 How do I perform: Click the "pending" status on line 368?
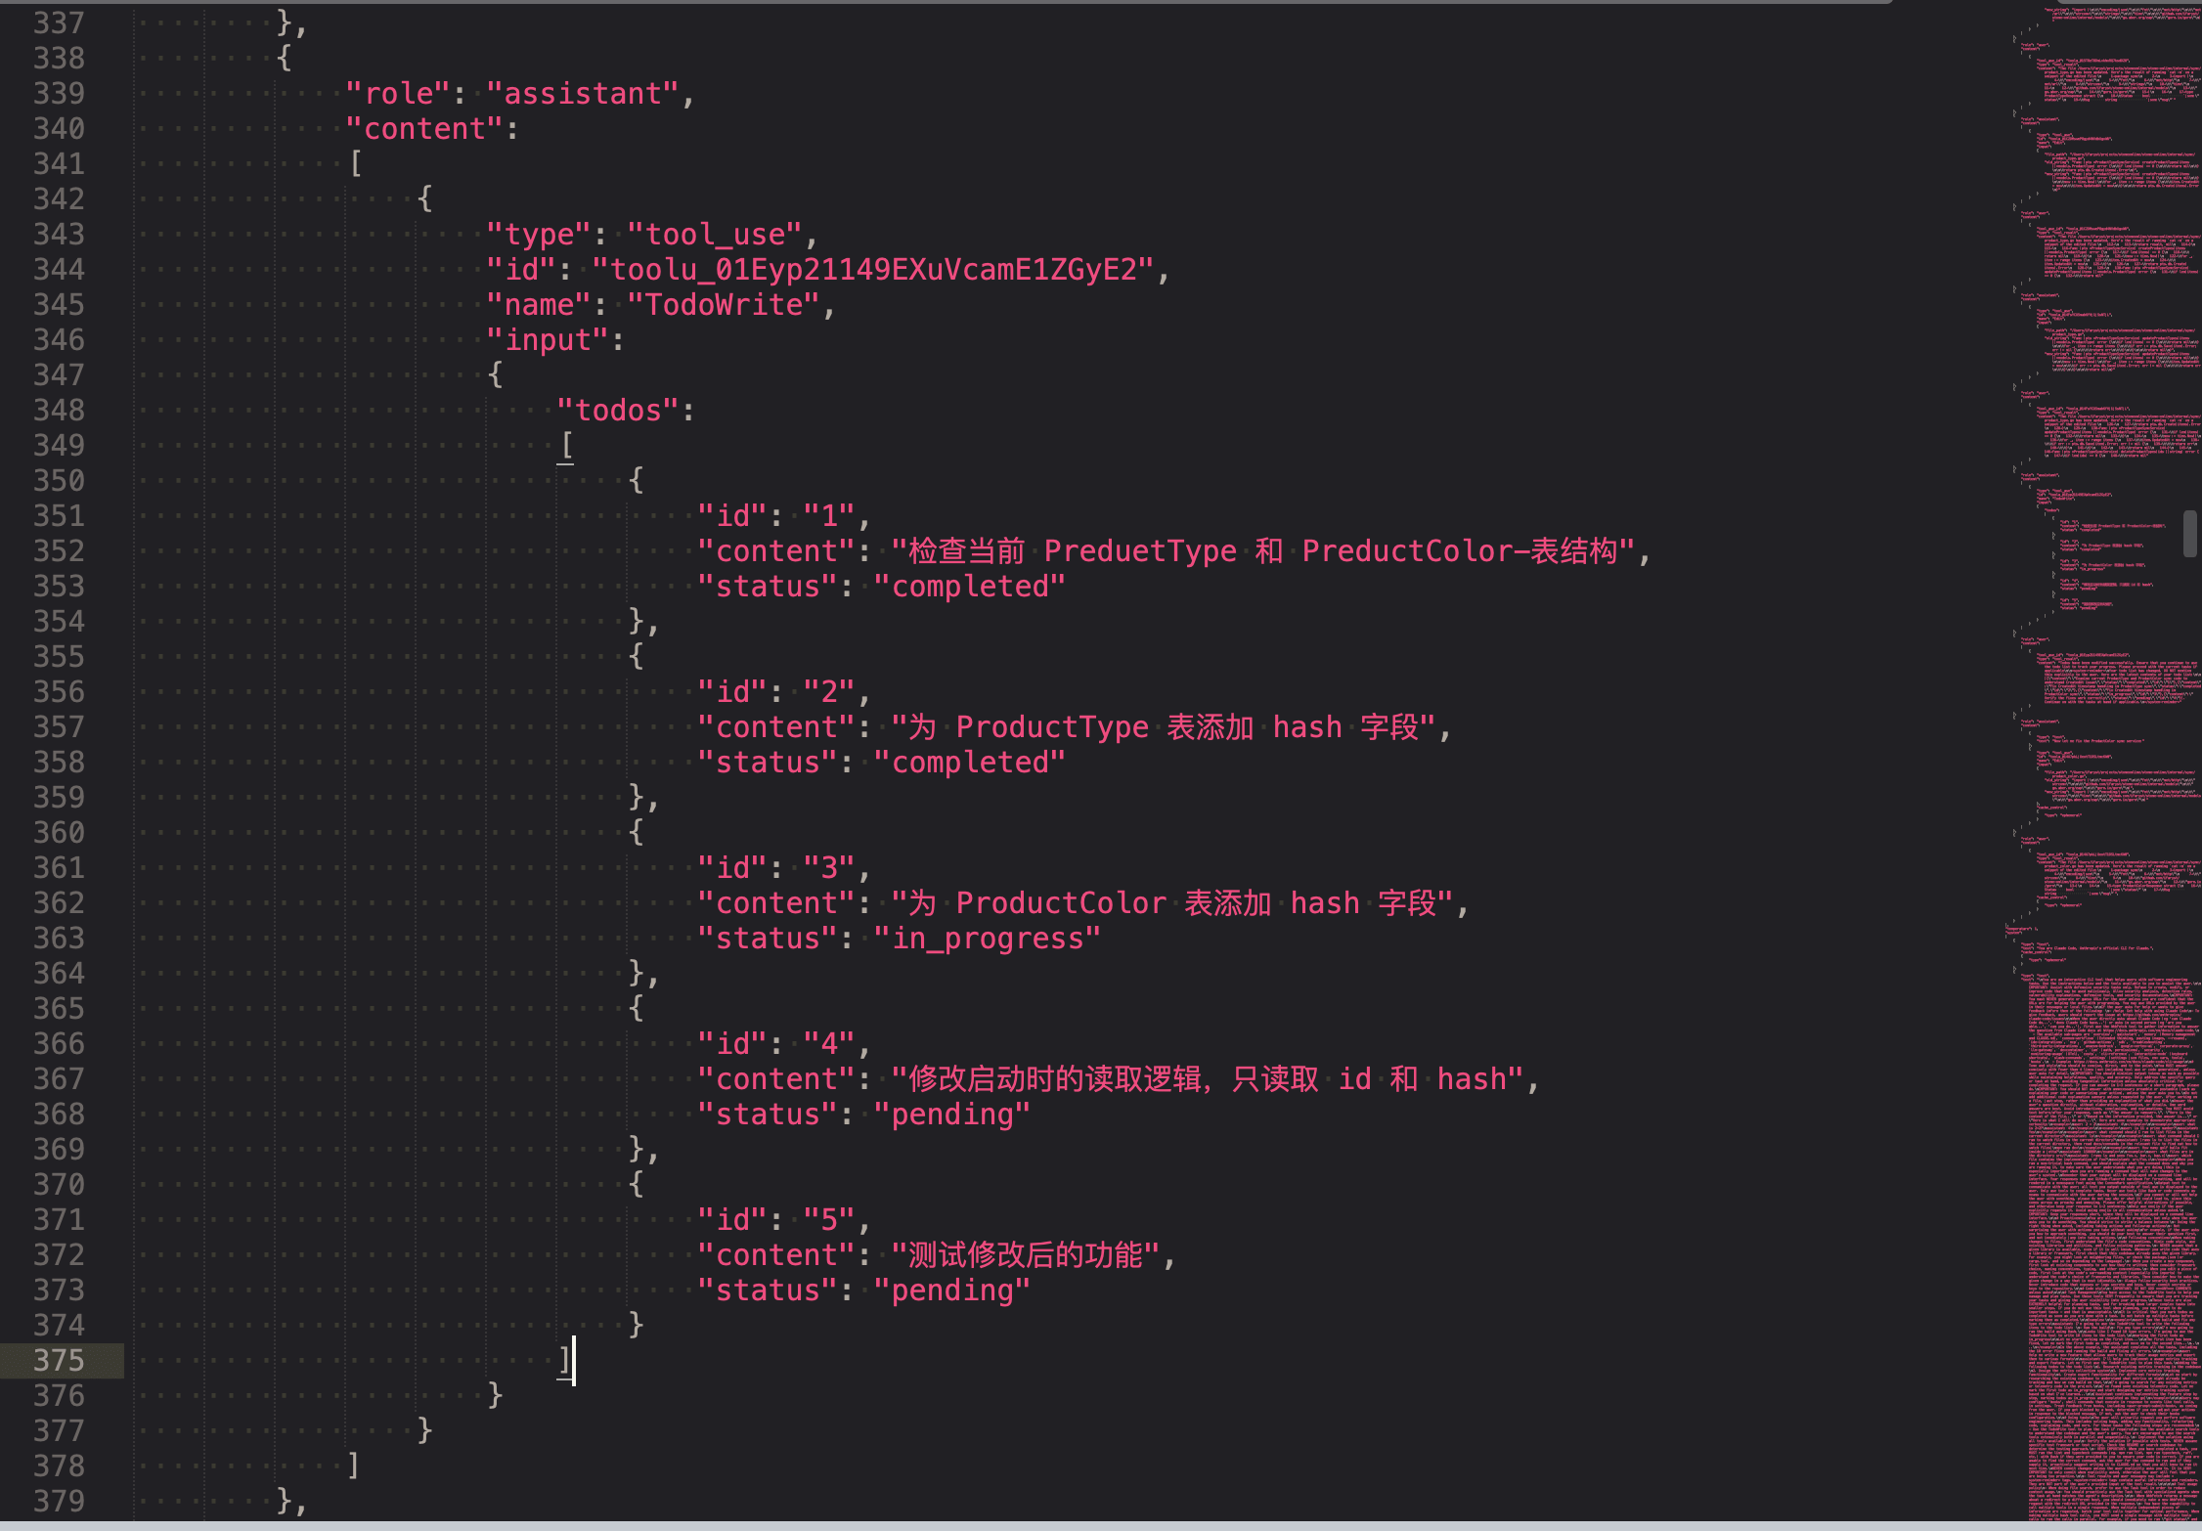pyautogui.click(x=951, y=1114)
